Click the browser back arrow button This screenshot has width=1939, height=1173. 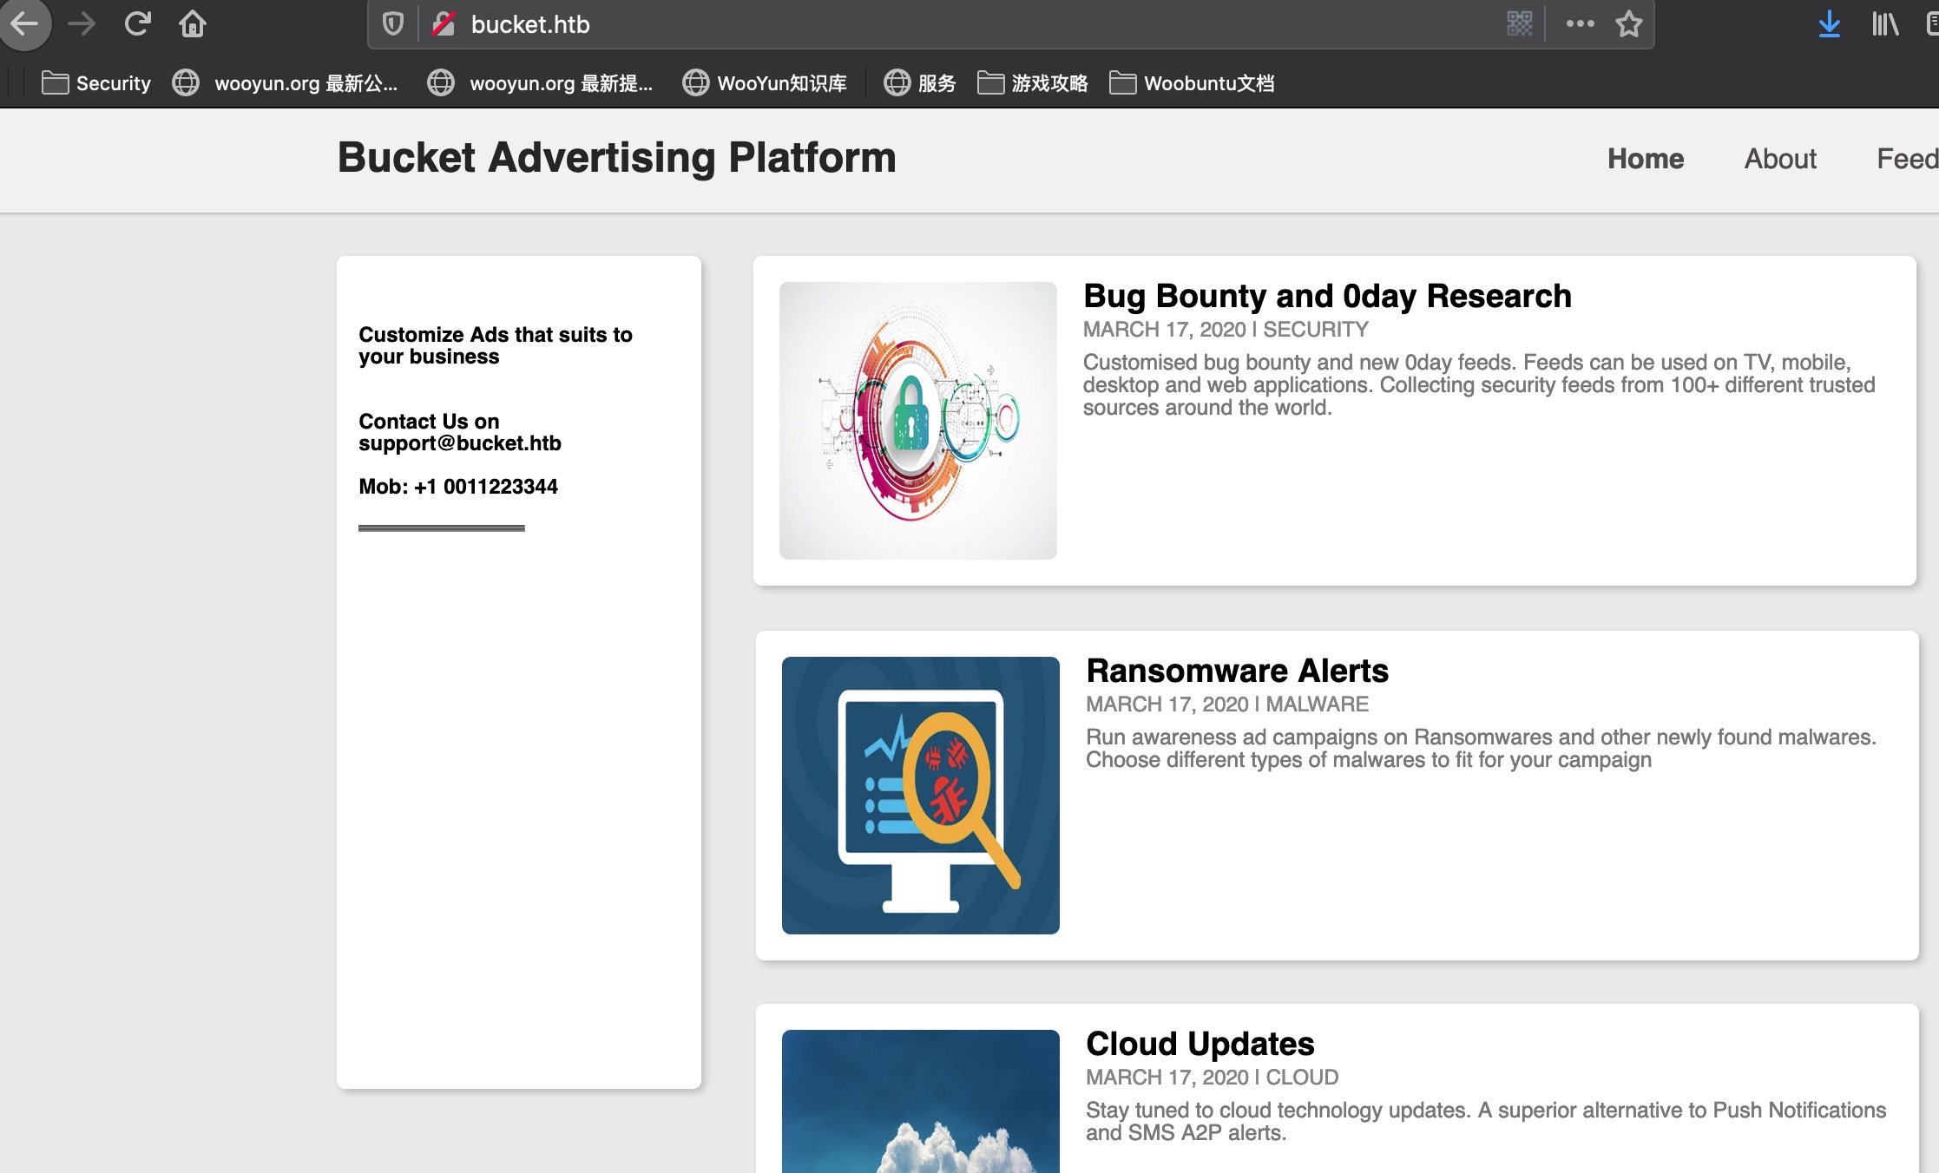tap(24, 23)
